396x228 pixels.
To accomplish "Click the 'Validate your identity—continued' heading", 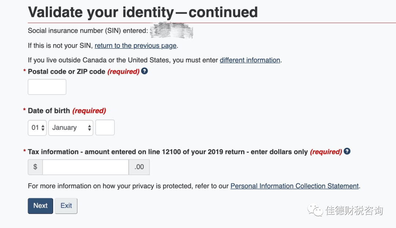I will [143, 12].
